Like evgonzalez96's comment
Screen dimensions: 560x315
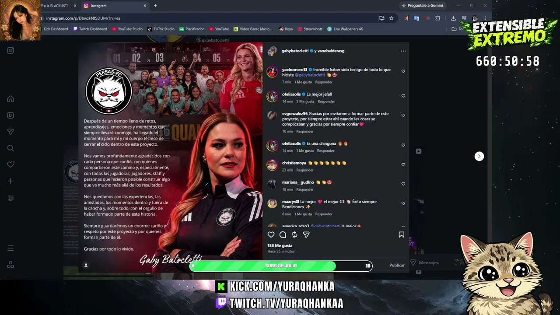click(x=403, y=115)
